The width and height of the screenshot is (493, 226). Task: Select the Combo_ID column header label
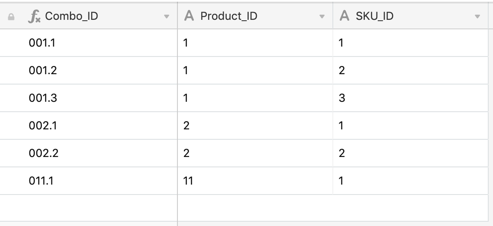71,16
